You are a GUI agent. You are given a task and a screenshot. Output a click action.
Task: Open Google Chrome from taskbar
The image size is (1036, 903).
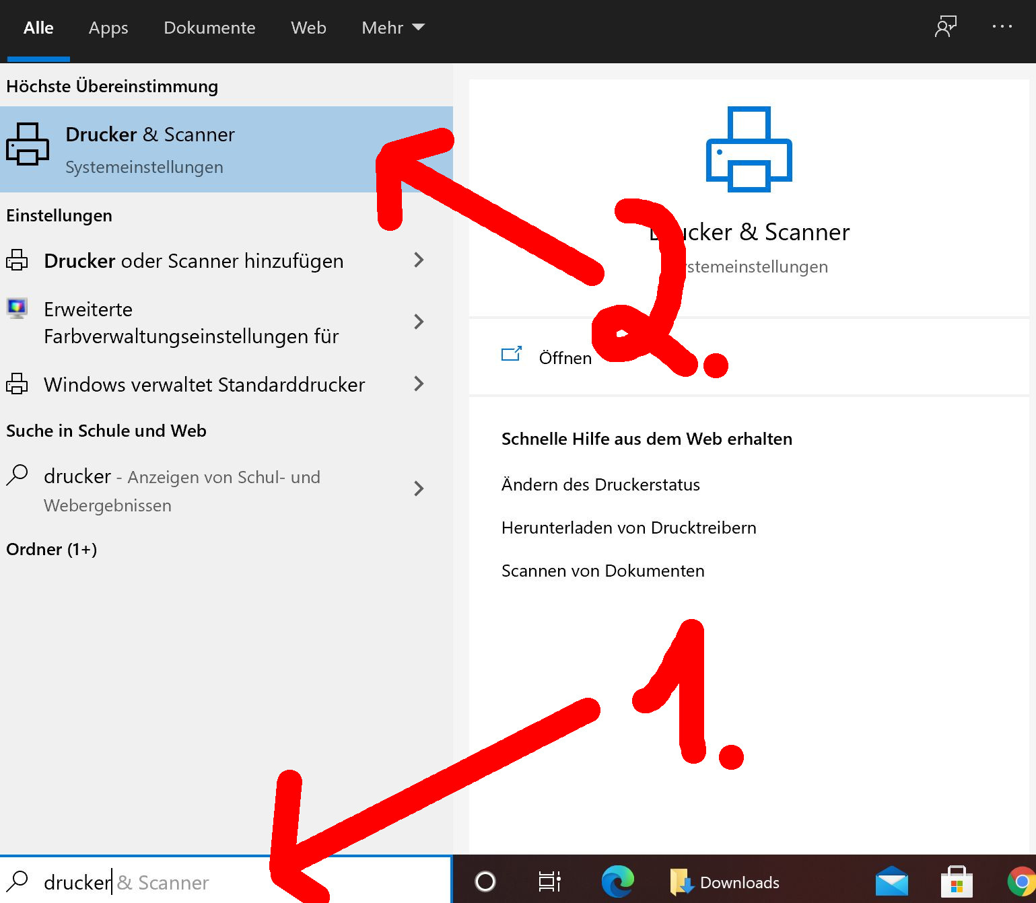click(x=1021, y=881)
